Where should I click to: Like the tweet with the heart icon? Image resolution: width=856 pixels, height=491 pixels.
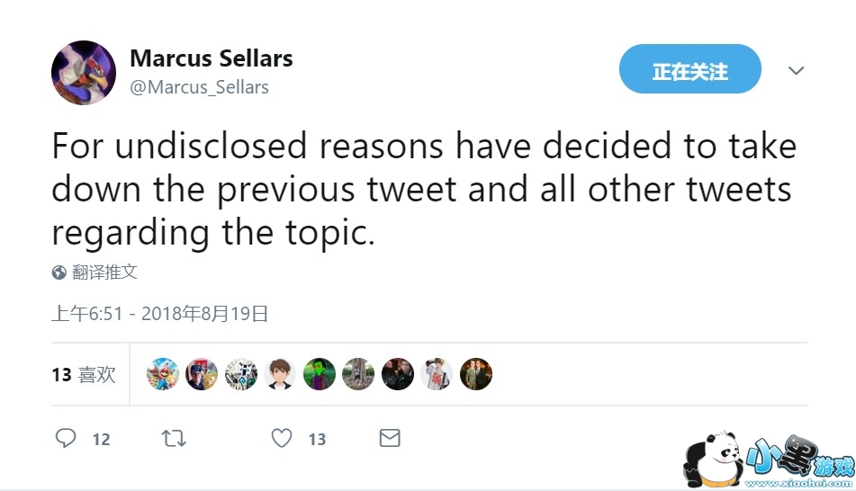(282, 438)
